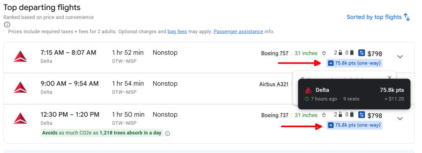Click the power outlet icon on the Boeing 737 row

pyautogui.click(x=324, y=115)
